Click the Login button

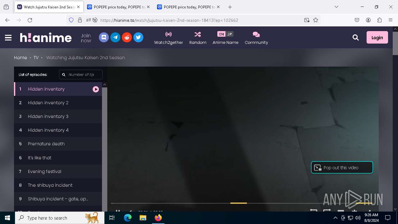click(377, 37)
